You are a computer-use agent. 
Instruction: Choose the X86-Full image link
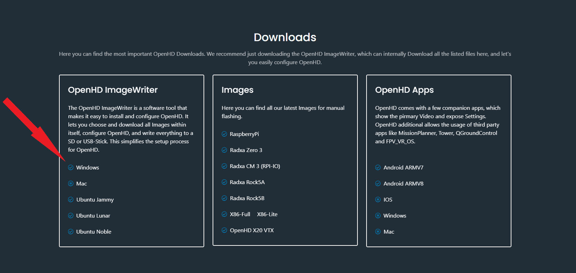(x=240, y=214)
